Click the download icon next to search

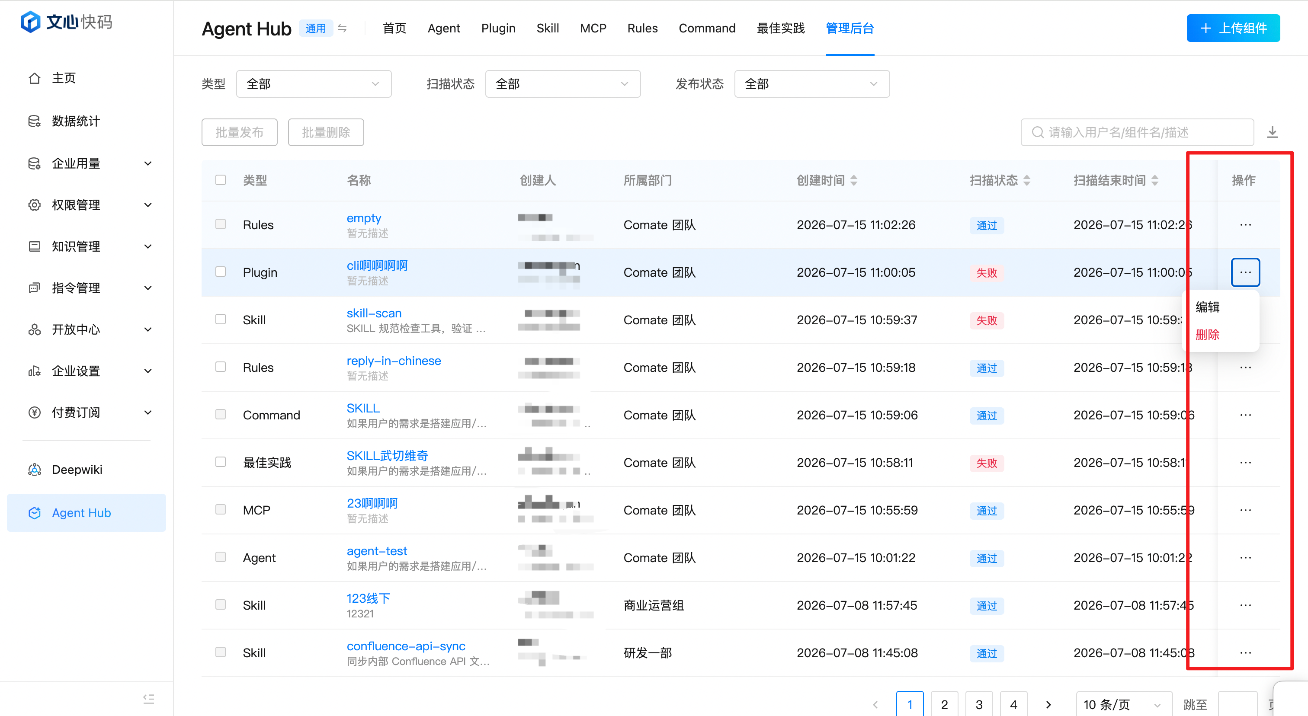[1272, 132]
